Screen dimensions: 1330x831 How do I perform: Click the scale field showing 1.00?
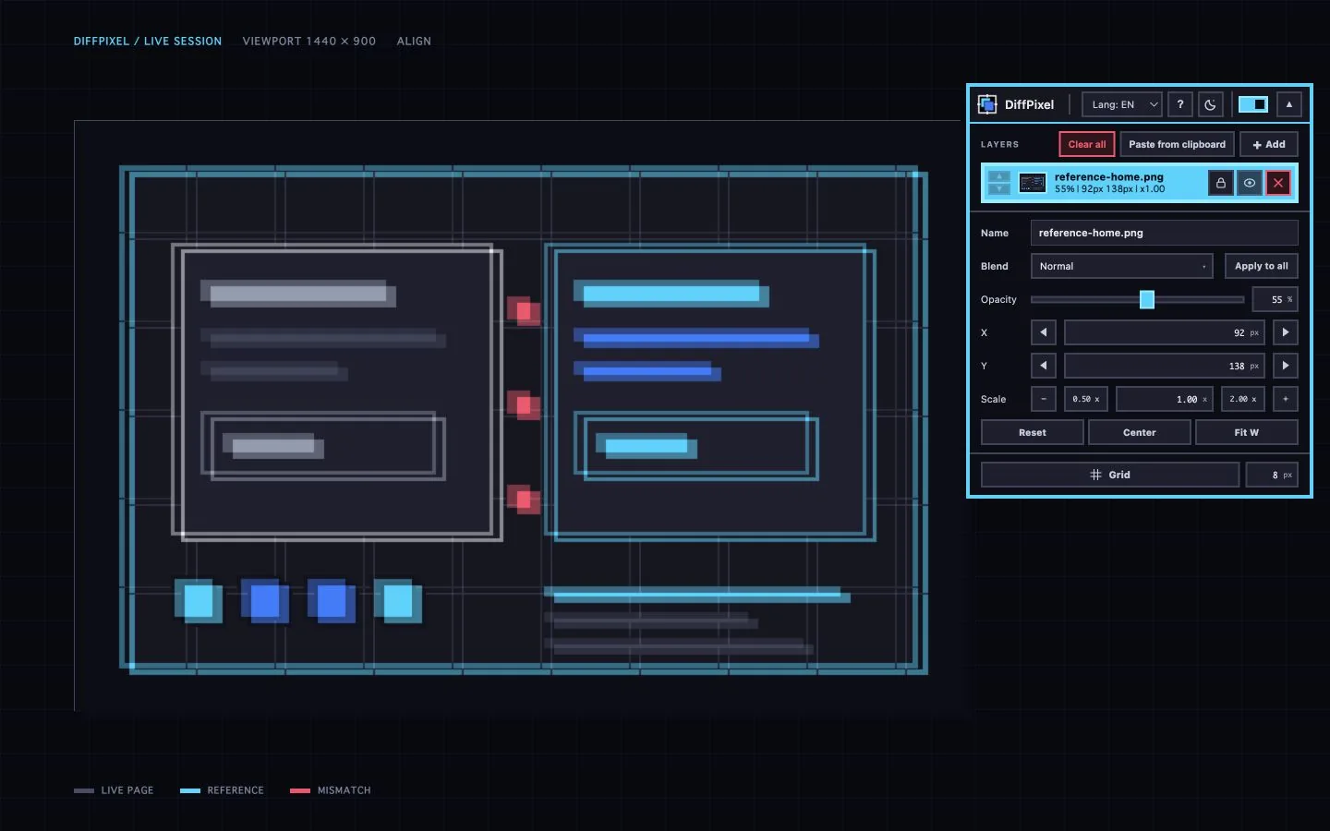pos(1165,399)
